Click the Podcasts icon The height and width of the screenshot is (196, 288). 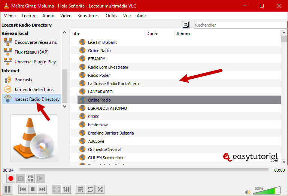tap(8, 80)
